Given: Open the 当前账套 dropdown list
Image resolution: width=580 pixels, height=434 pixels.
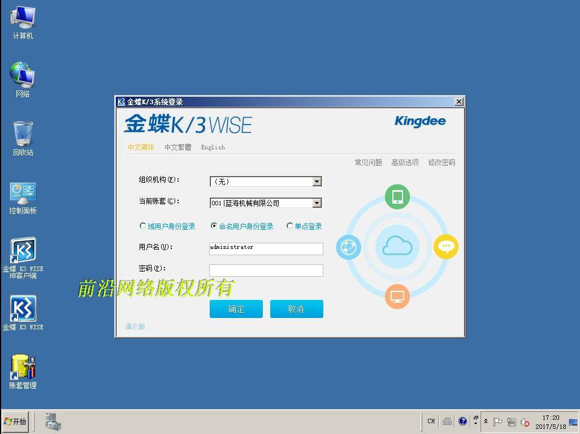Looking at the screenshot, I should click(x=317, y=203).
